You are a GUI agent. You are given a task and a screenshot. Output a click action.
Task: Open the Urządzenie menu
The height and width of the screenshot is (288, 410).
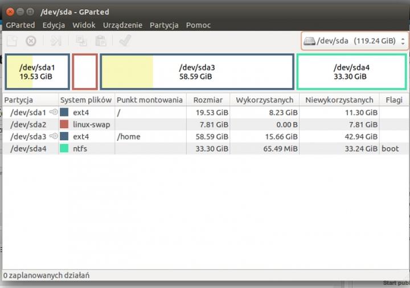coord(122,25)
